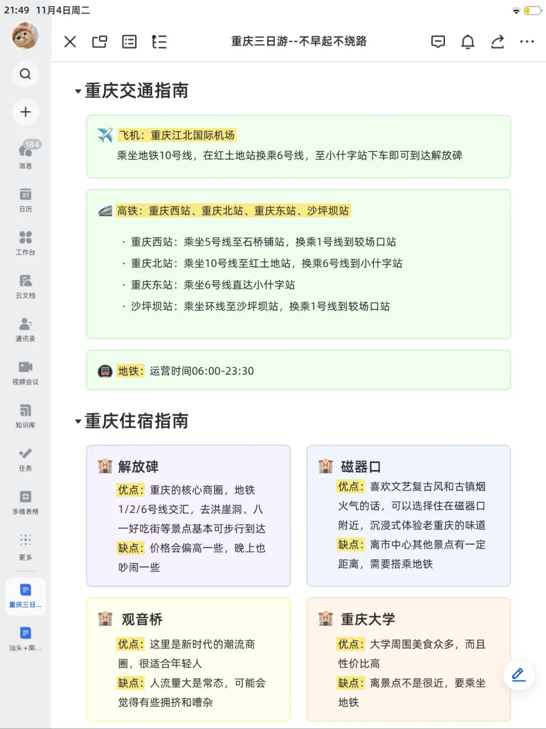Viewport: 546px width, 729px height.
Task: Click the 重庆住宿指南 heading
Action: 136,421
